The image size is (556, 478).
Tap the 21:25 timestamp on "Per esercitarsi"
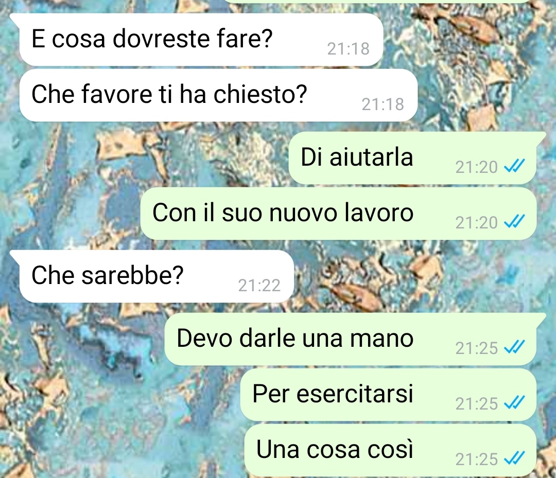477,404
